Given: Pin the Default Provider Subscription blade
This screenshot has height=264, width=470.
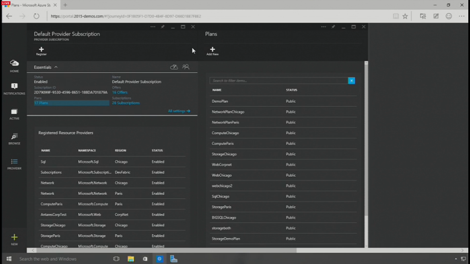Looking at the screenshot, I should (162, 27).
